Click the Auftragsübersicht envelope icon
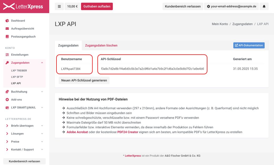The height and width of the screenshot is (165, 274). pos(7,28)
